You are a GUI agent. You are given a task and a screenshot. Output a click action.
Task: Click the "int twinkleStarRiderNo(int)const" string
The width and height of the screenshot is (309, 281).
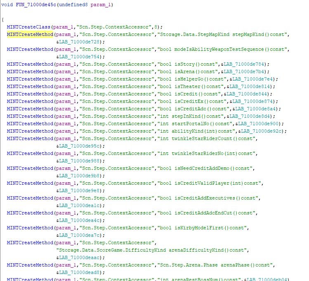coord(206,154)
